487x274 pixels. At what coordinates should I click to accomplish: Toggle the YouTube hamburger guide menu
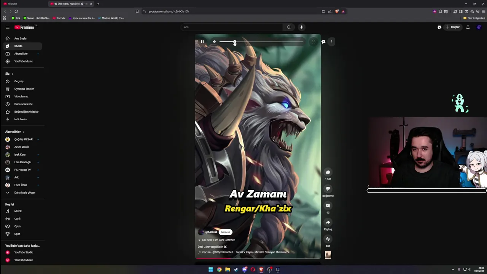click(x=7, y=27)
